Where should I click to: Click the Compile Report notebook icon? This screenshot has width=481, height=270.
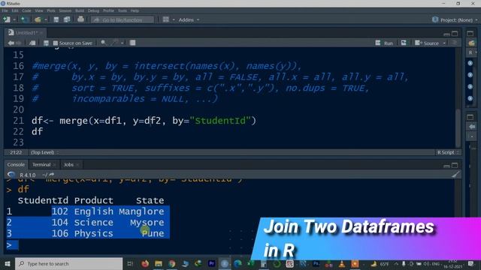pos(132,43)
